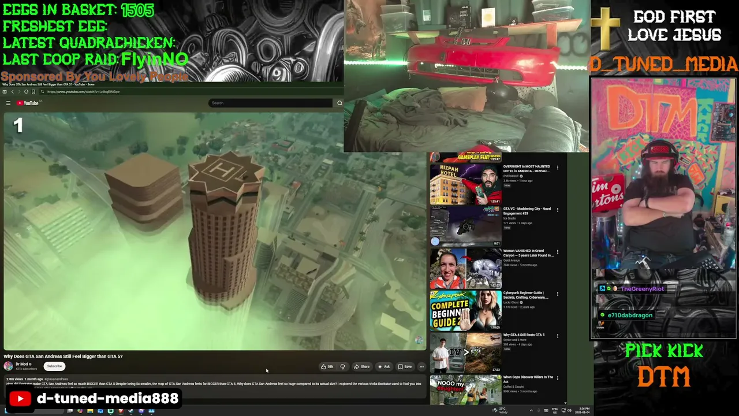Share the video via Share button
This screenshot has width=739, height=416.
362,366
